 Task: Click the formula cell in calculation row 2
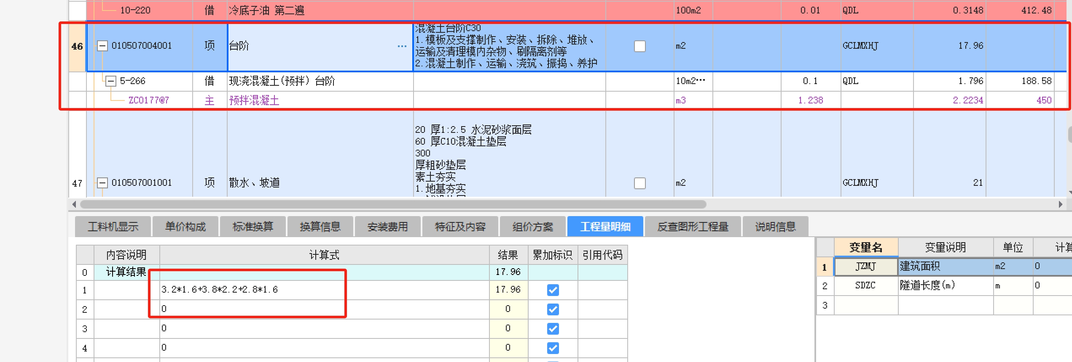(x=324, y=309)
